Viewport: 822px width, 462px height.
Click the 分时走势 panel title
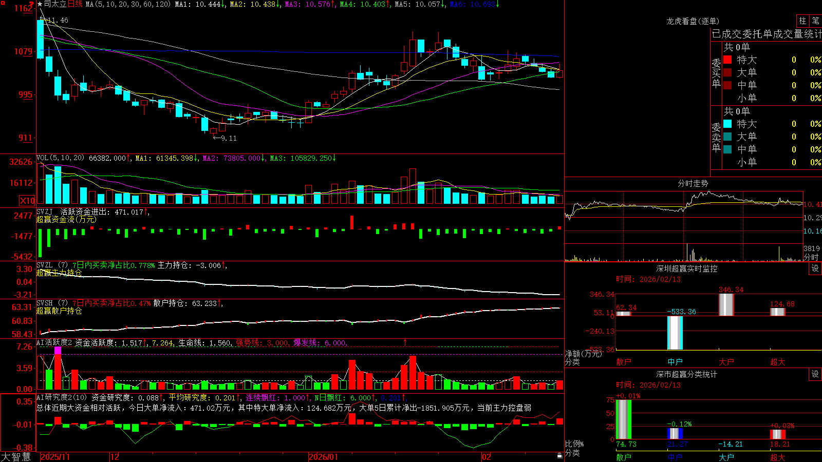point(693,183)
